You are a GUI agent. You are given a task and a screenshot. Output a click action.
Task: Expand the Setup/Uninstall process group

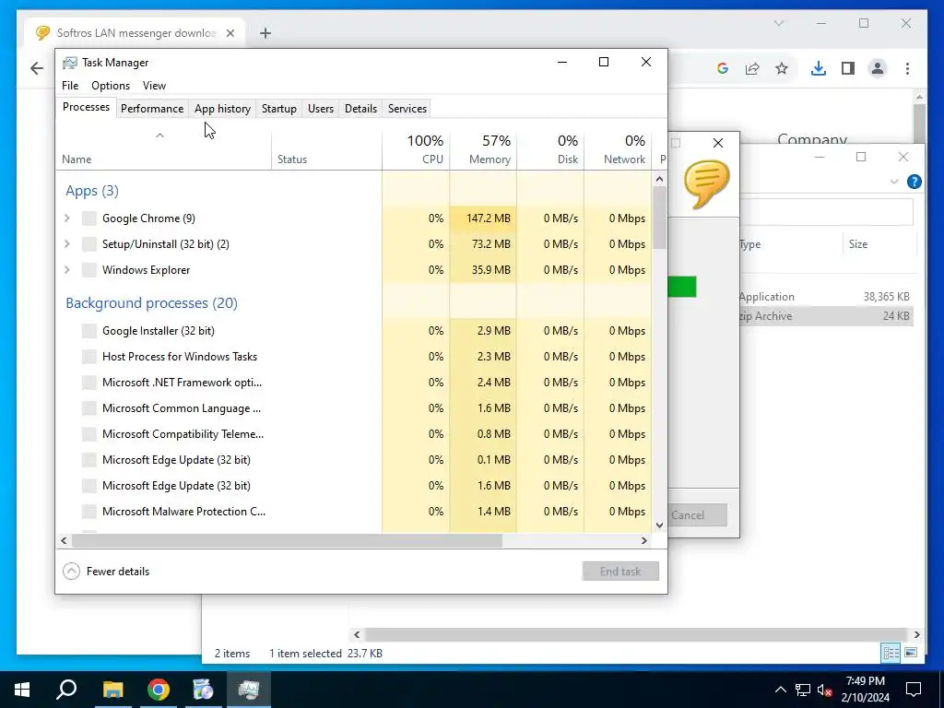(x=67, y=244)
